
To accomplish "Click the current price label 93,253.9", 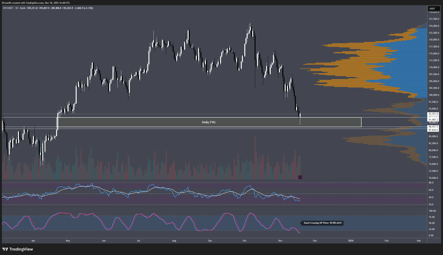I will 433,114.
